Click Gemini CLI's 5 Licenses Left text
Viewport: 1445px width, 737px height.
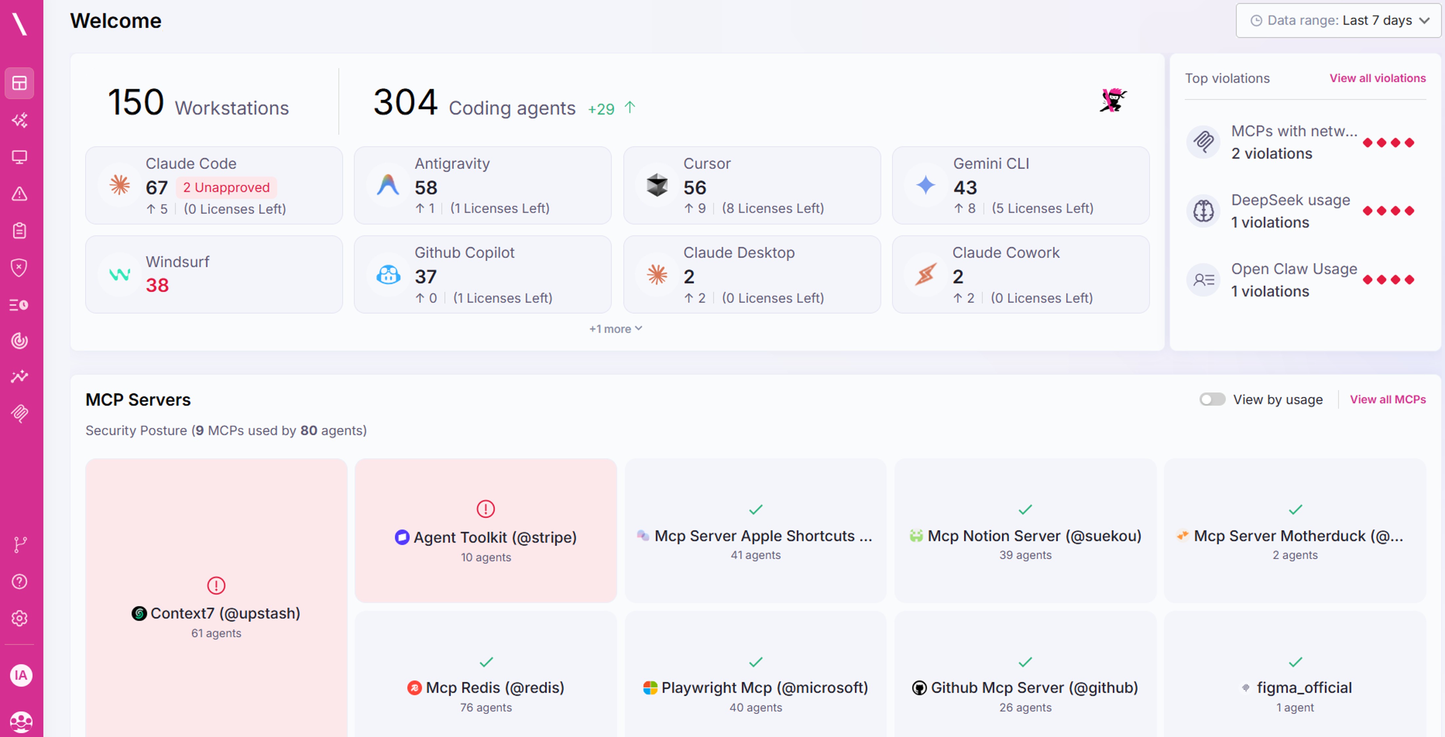coord(1042,208)
